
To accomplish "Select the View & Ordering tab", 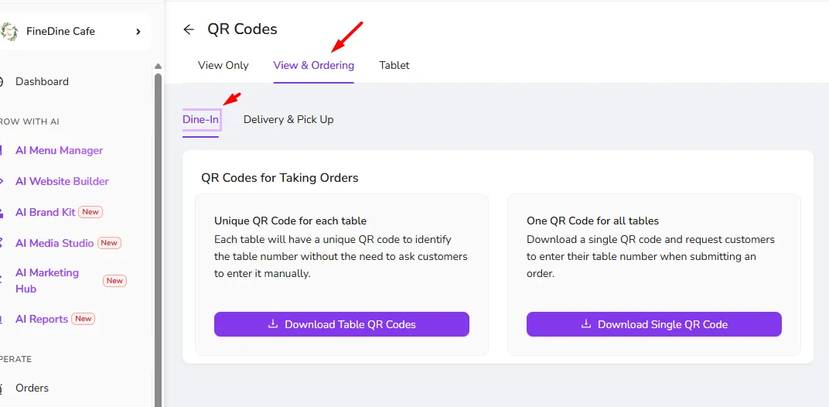I will 313,65.
